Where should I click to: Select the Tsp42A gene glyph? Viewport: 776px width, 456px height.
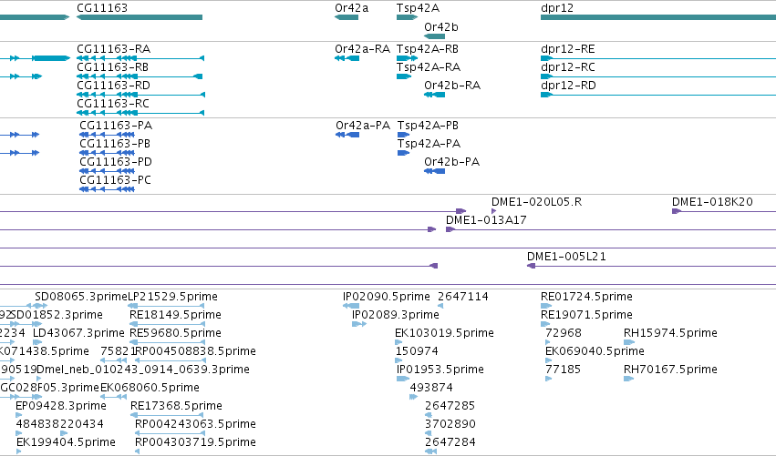tap(407, 17)
